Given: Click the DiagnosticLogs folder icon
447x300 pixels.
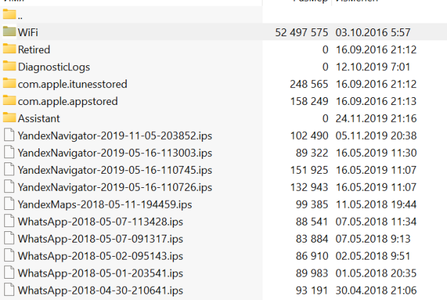Looking at the screenshot, I should coord(9,67).
